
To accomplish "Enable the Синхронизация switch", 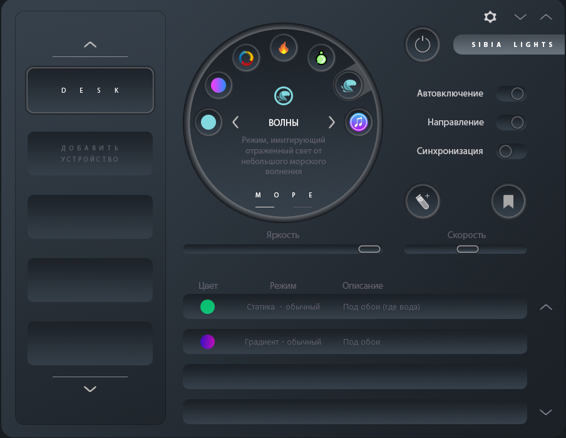I will (x=512, y=152).
